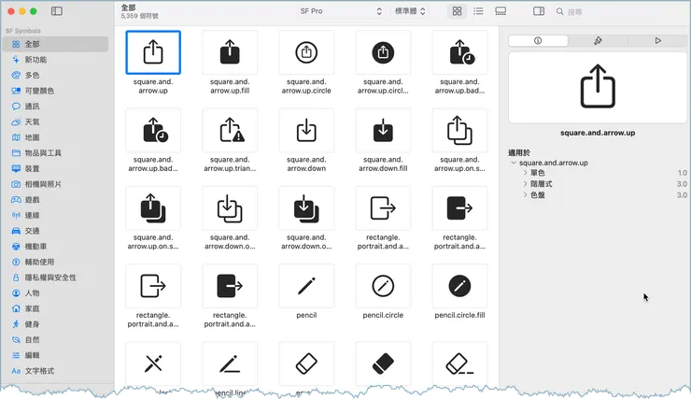
Task: Switch to the animation play tab
Action: click(657, 40)
